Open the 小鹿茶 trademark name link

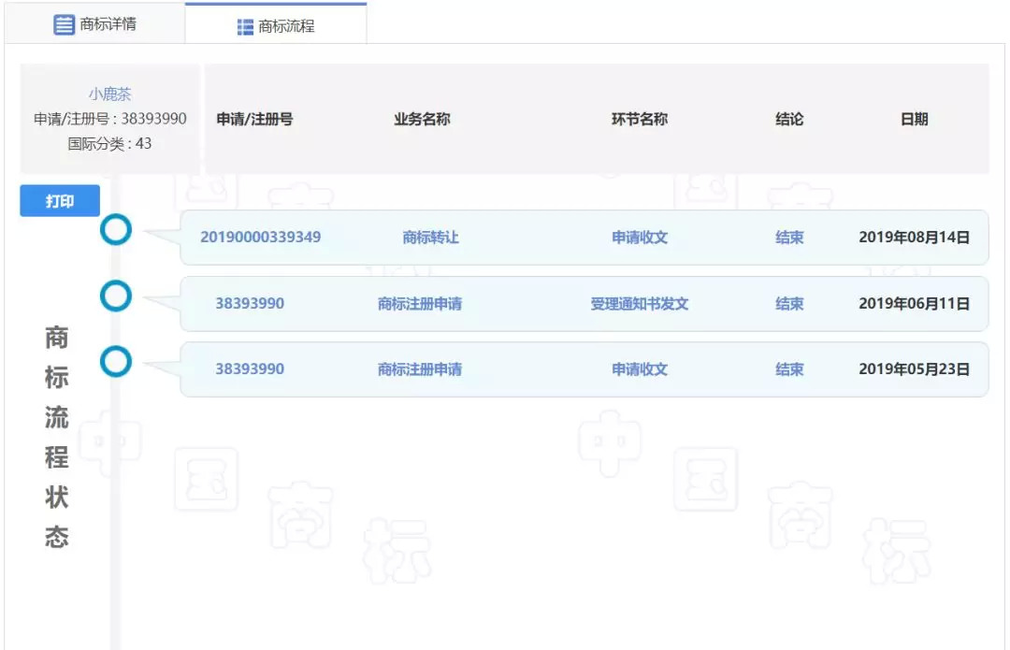110,94
